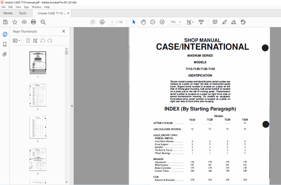Switch to the Home tab

click(8, 13)
